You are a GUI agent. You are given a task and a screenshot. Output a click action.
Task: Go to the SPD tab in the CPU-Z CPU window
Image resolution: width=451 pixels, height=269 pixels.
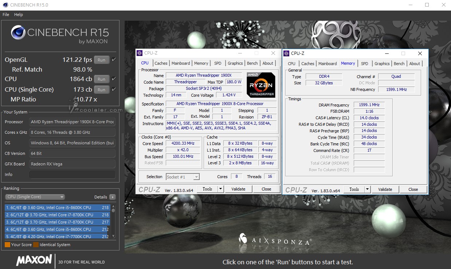click(x=218, y=63)
